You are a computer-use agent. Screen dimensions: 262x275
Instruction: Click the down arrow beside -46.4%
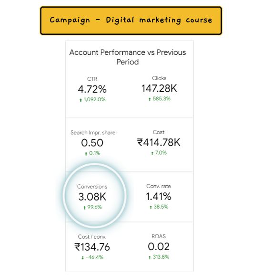(82, 258)
